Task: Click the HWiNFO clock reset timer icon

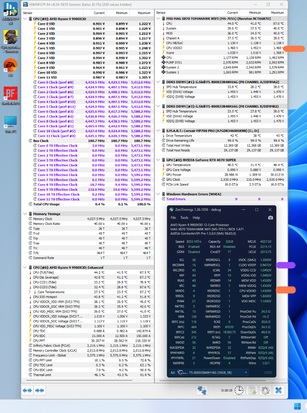Action: (239, 390)
